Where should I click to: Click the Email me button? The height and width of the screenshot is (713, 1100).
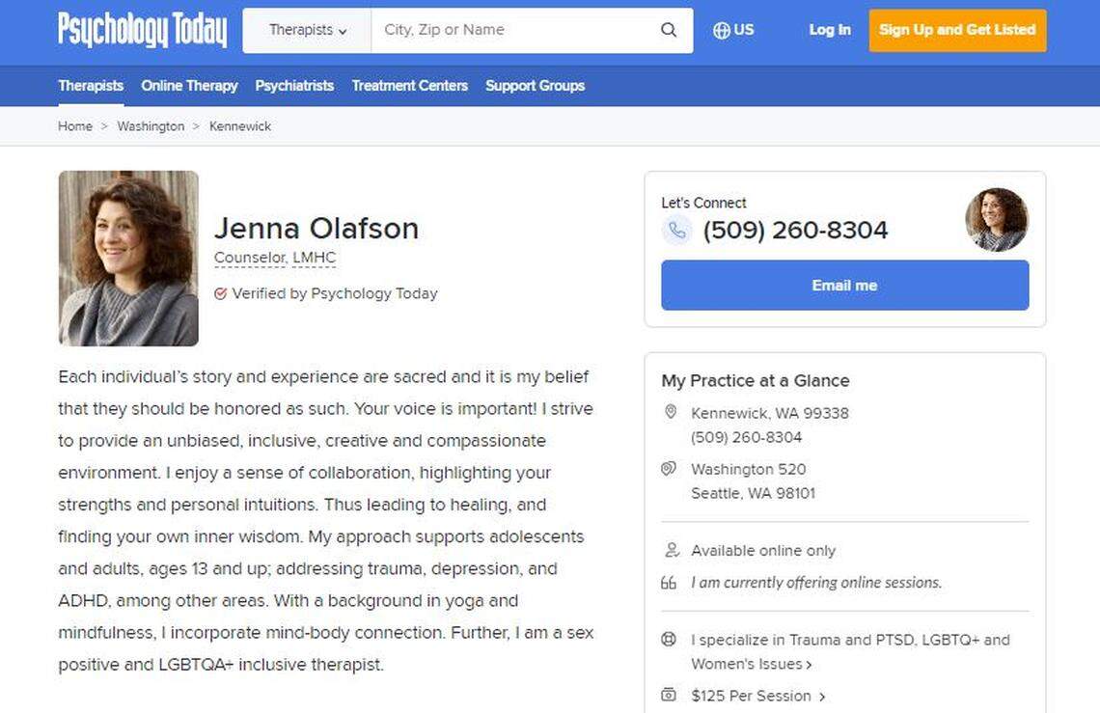point(844,285)
